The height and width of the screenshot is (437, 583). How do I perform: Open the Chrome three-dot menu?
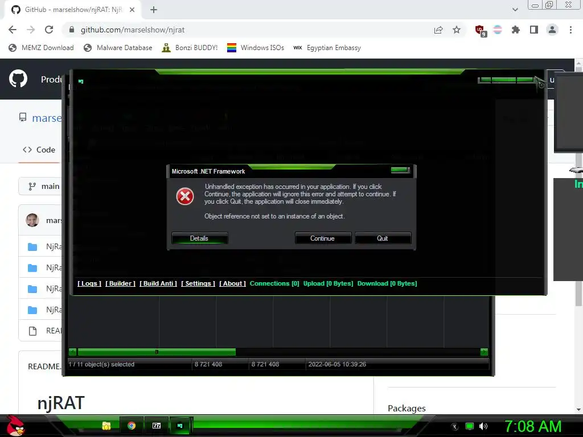click(x=570, y=30)
